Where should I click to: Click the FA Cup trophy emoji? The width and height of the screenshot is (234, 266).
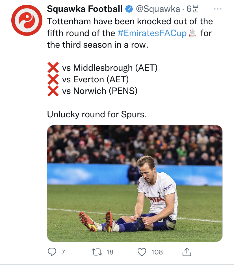(x=192, y=34)
